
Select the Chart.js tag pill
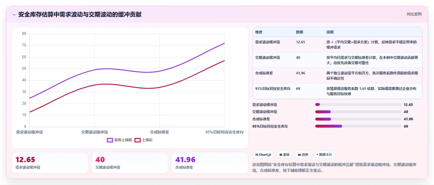[263, 155]
